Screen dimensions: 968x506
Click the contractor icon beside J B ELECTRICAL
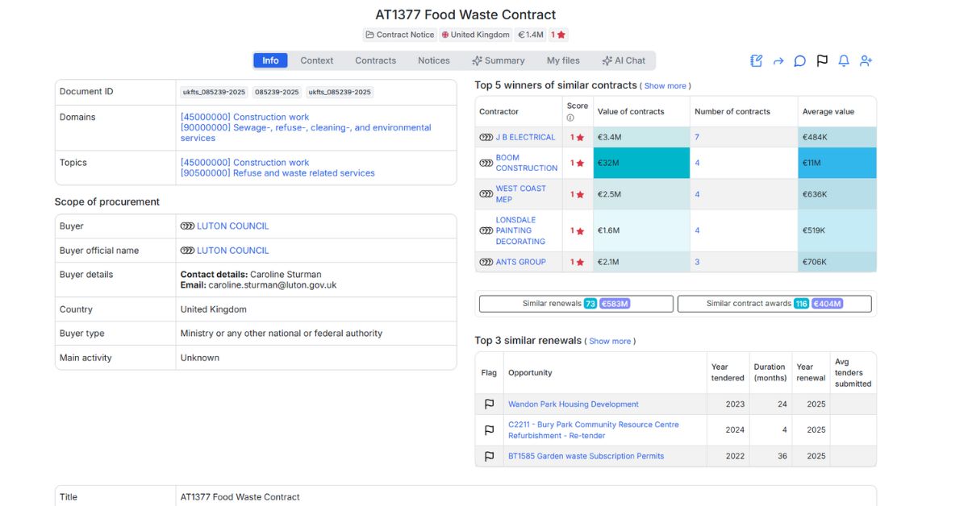click(x=486, y=137)
